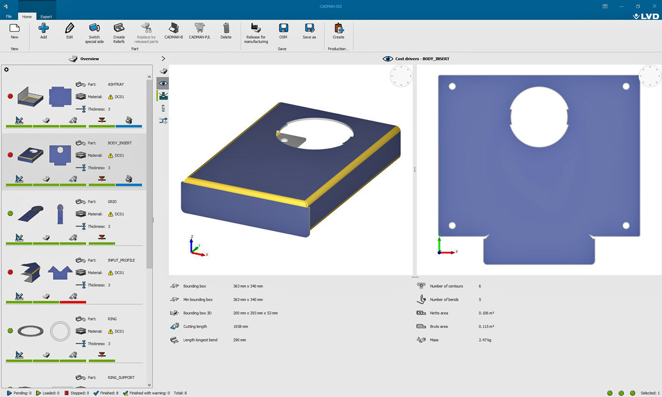
Task: Switch to the Export tab
Action: (x=46, y=16)
